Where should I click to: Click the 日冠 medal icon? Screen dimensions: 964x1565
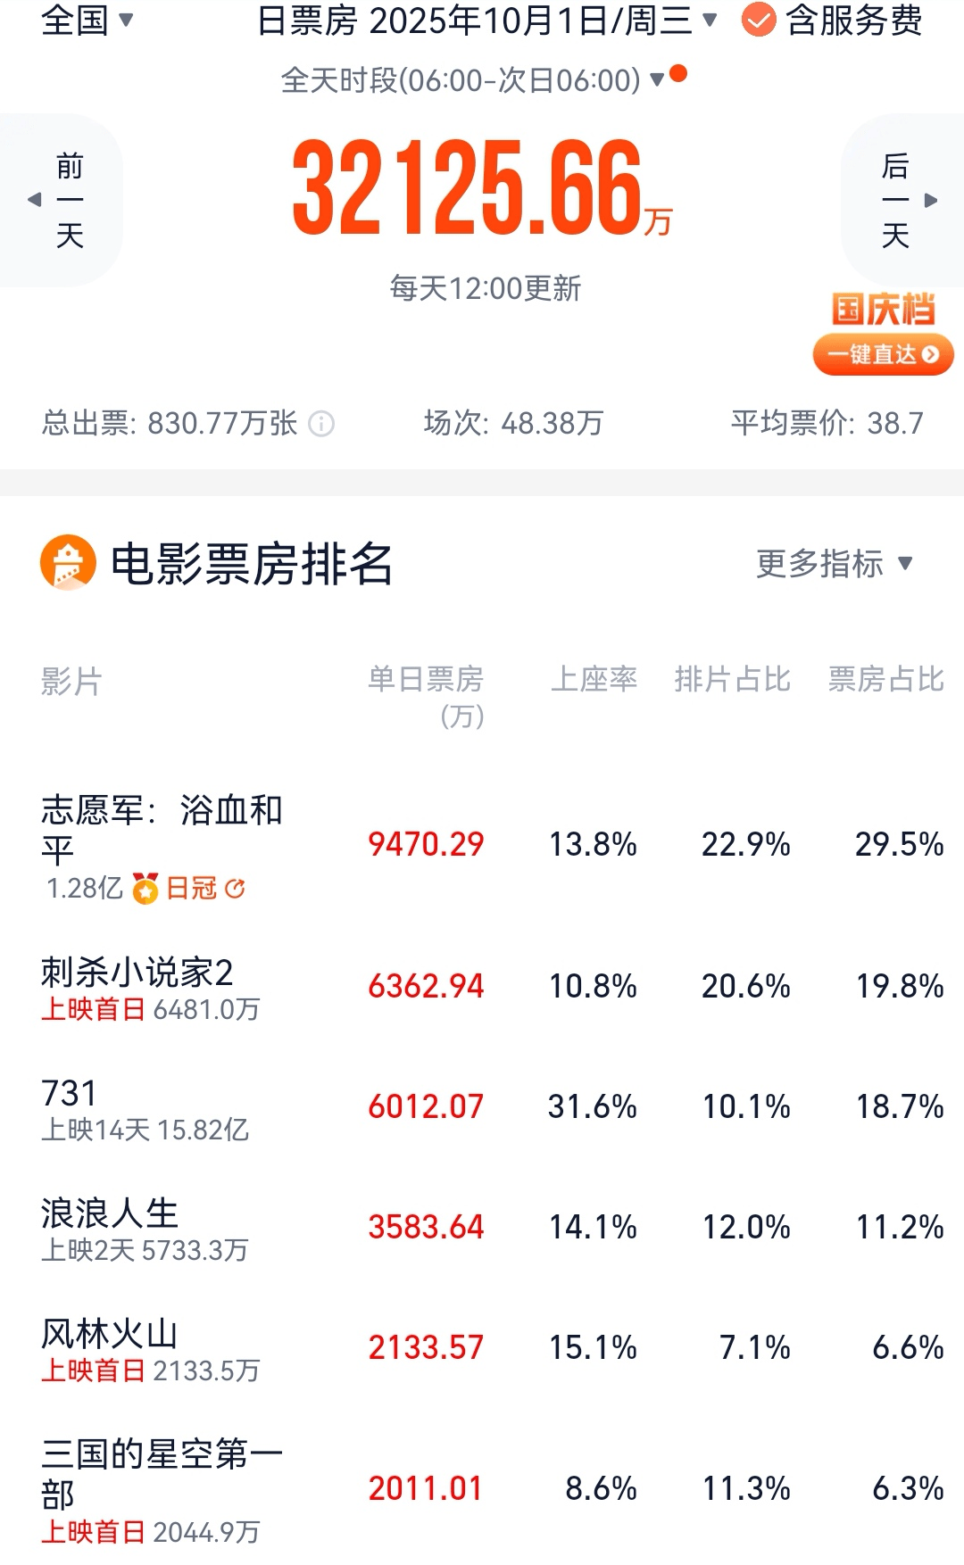tap(145, 889)
